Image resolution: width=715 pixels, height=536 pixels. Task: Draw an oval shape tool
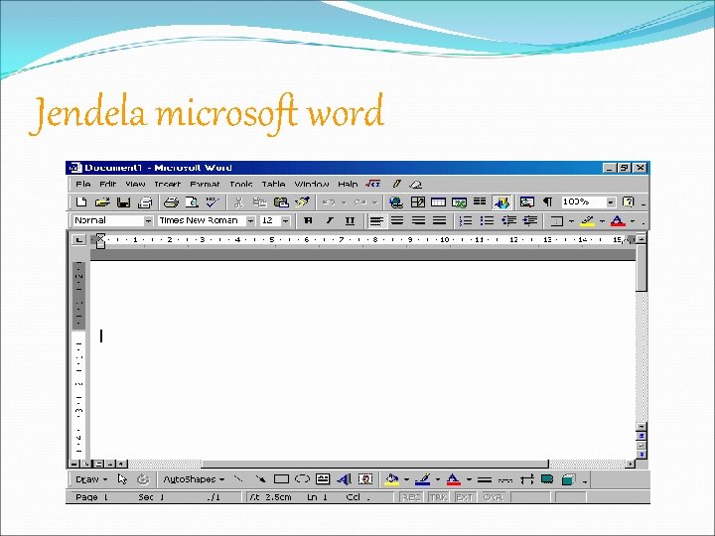tap(302, 479)
